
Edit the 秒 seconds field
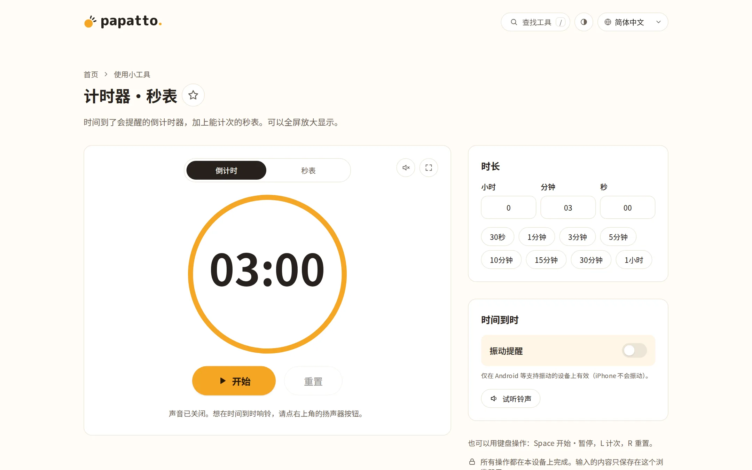click(x=627, y=207)
